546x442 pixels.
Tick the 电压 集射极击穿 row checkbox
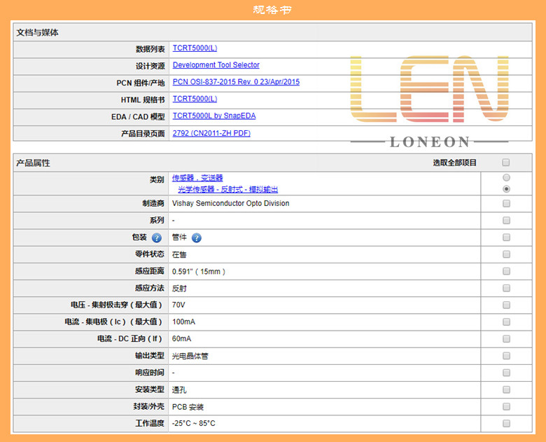pos(506,305)
